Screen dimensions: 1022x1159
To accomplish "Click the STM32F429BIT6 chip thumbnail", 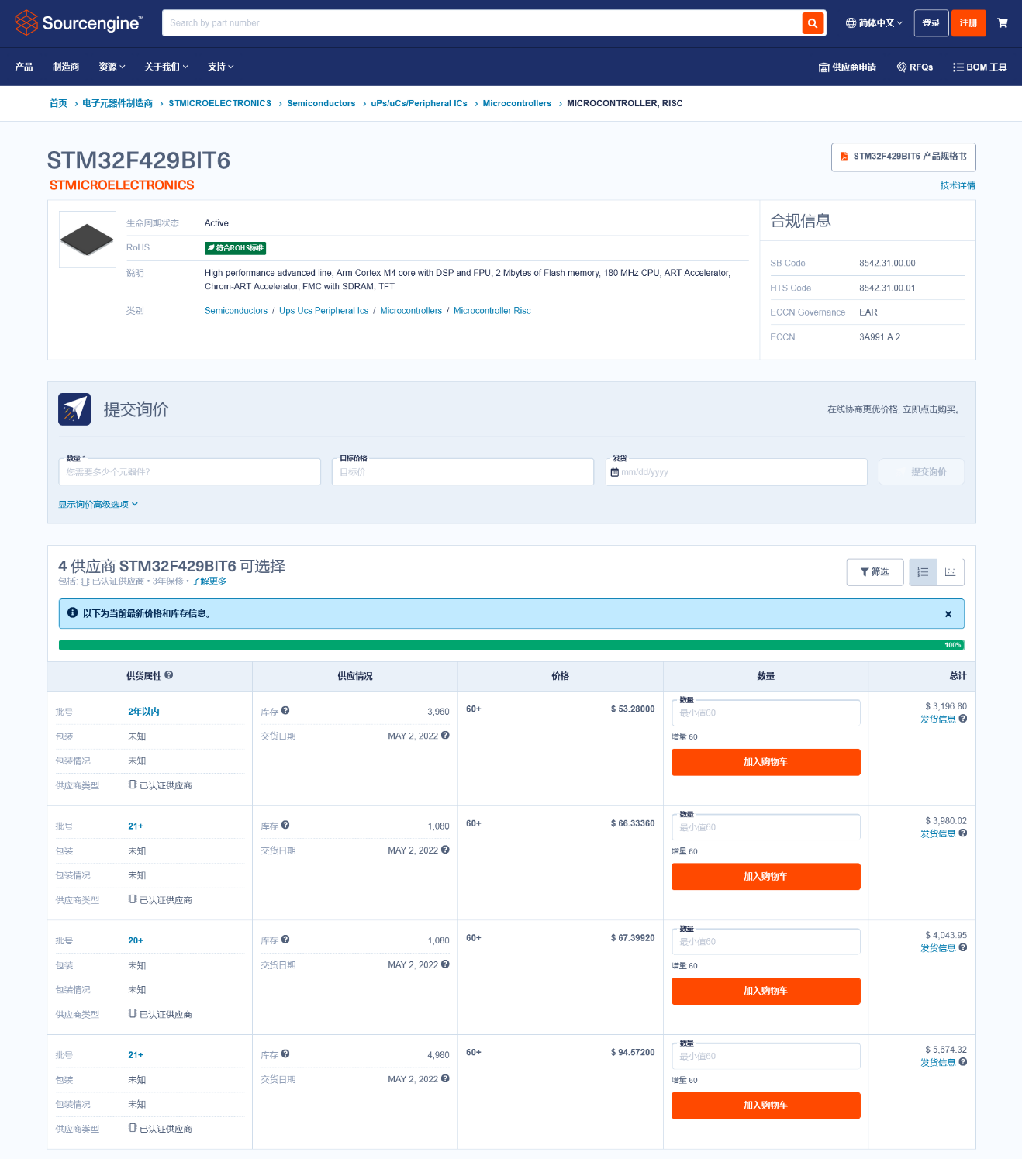I will 87,240.
